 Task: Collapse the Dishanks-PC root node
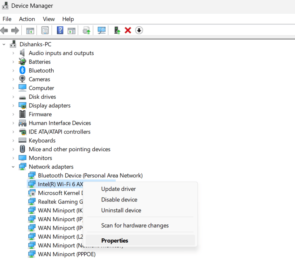[x=4, y=44]
